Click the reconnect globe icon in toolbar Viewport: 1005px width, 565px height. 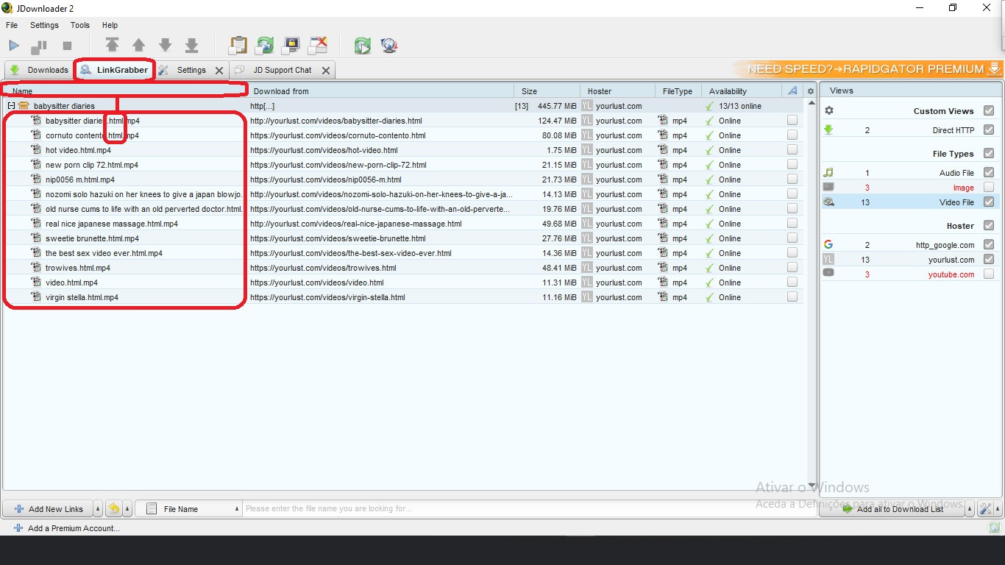[x=389, y=46]
